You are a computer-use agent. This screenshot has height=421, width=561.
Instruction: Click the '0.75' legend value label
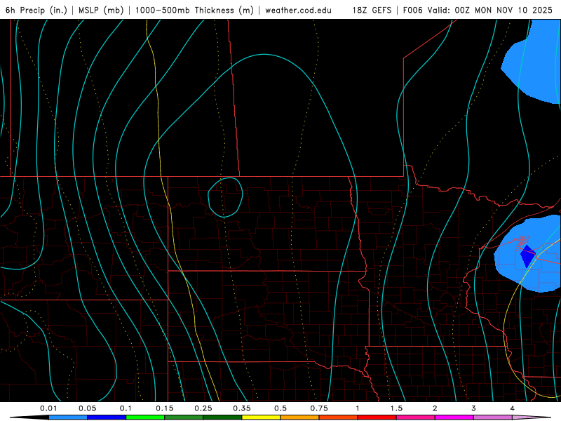click(319, 408)
